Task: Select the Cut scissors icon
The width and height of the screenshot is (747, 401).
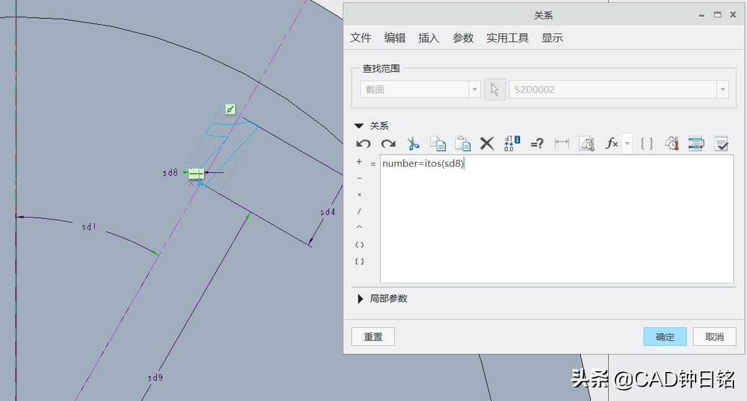Action: pyautogui.click(x=413, y=143)
